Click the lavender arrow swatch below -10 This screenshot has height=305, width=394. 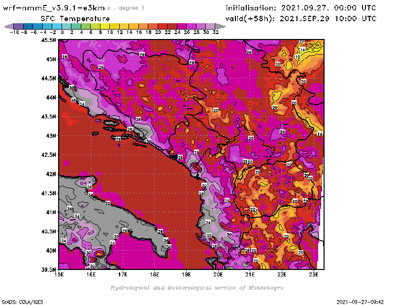[x=9, y=27]
